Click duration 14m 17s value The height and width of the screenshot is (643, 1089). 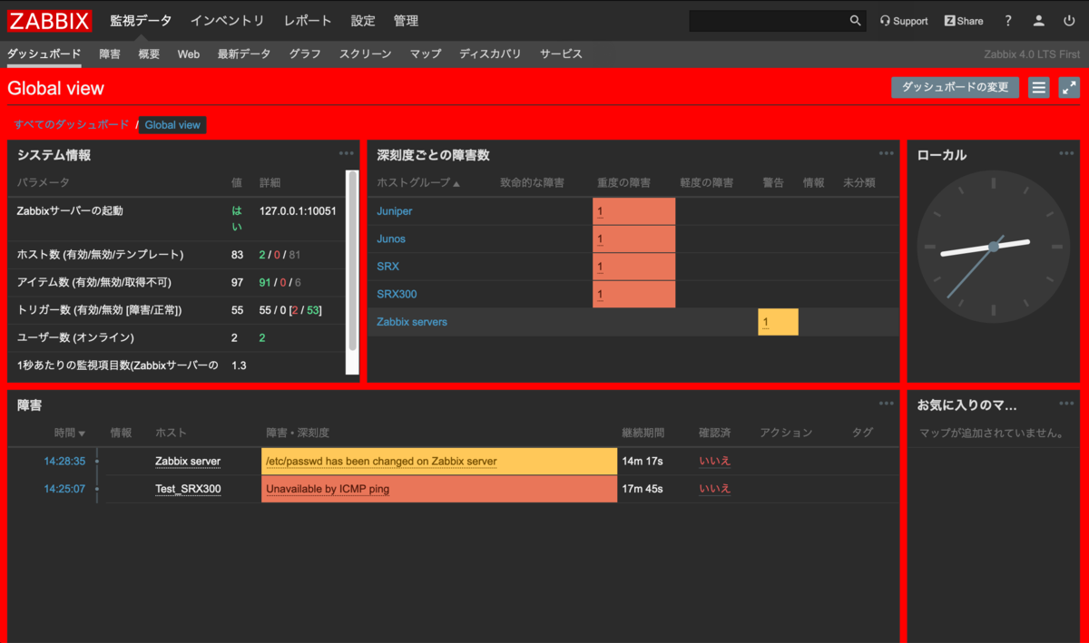coord(643,461)
